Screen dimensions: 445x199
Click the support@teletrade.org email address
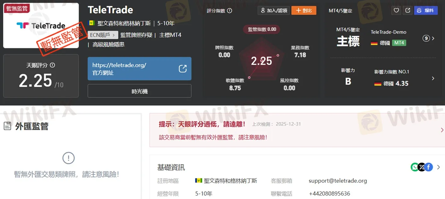click(x=338, y=181)
